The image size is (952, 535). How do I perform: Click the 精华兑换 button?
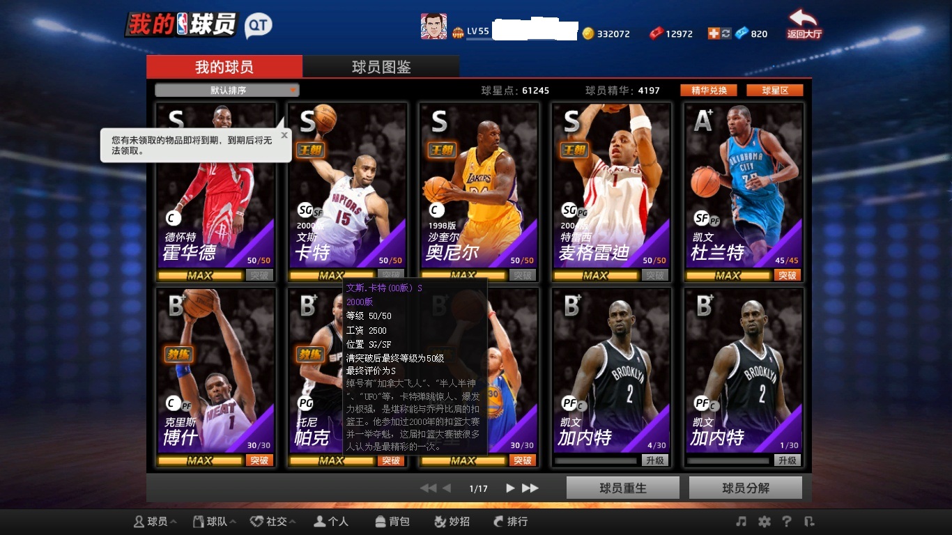click(x=709, y=91)
